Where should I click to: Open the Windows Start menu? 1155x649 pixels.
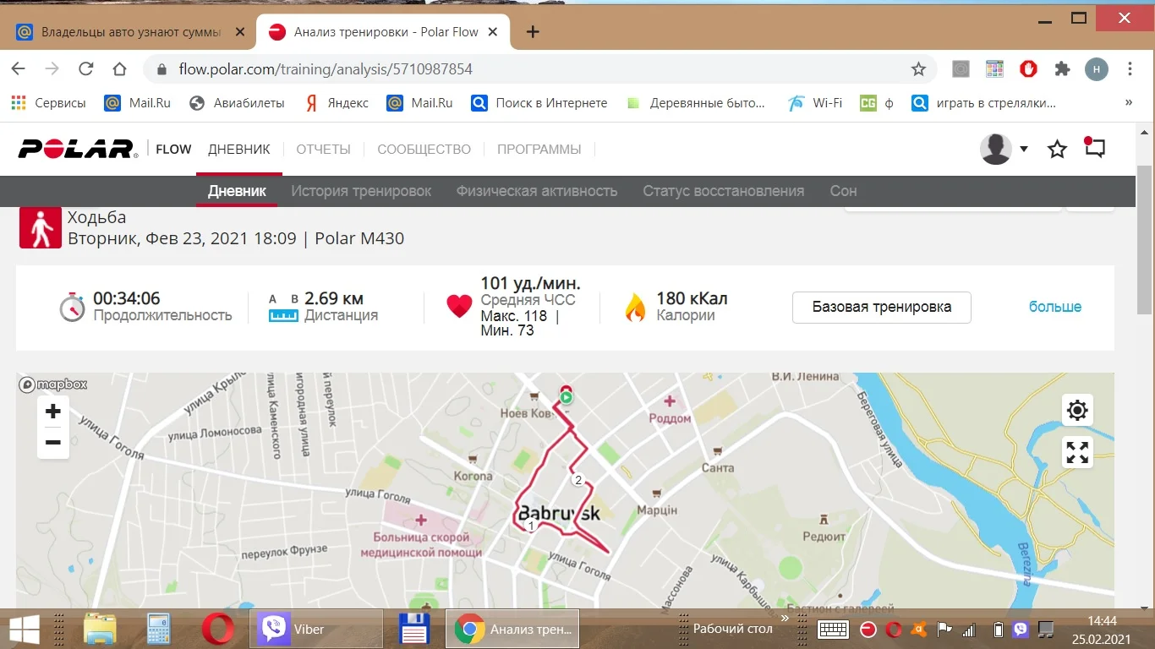click(x=24, y=629)
